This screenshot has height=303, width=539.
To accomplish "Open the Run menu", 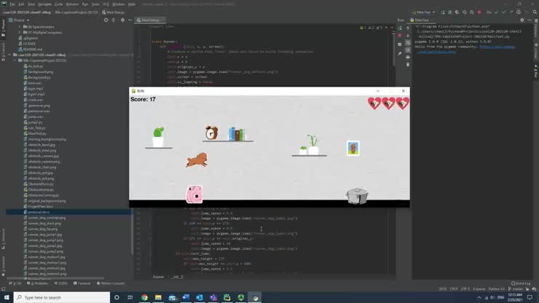I will [85, 4].
